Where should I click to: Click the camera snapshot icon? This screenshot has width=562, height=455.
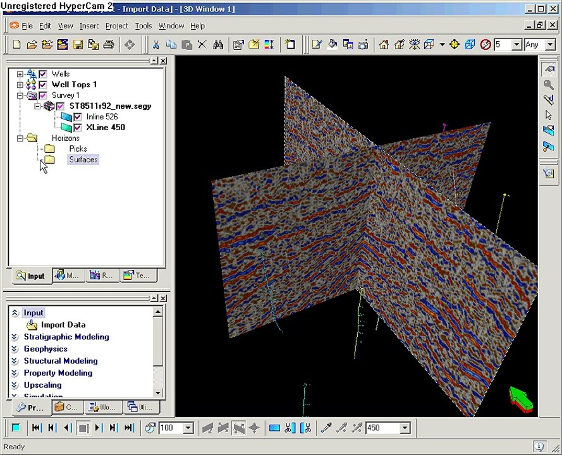(x=363, y=45)
